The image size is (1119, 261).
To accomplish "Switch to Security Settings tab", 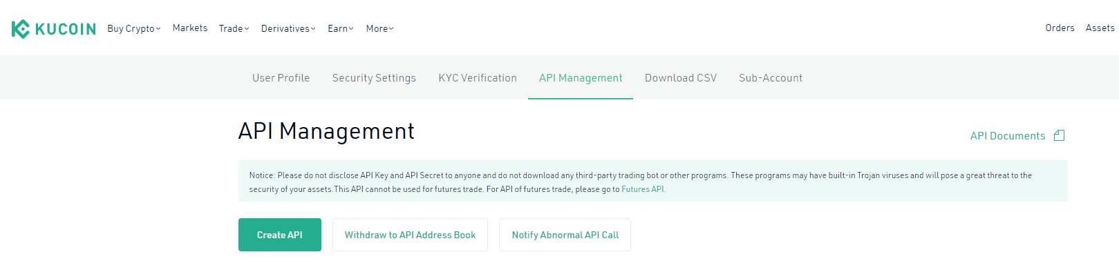I will point(374,78).
